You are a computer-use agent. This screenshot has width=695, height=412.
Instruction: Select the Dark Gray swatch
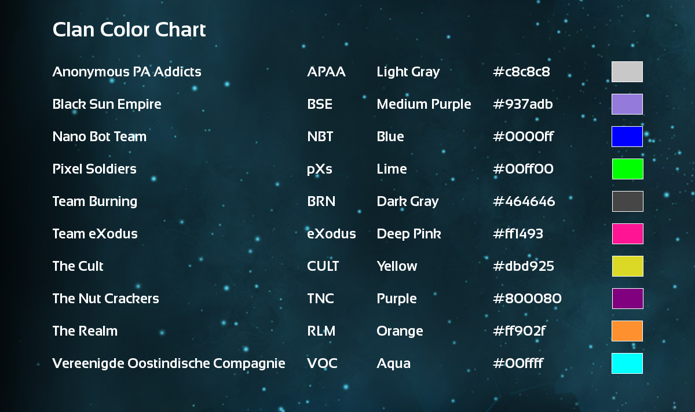(x=627, y=201)
